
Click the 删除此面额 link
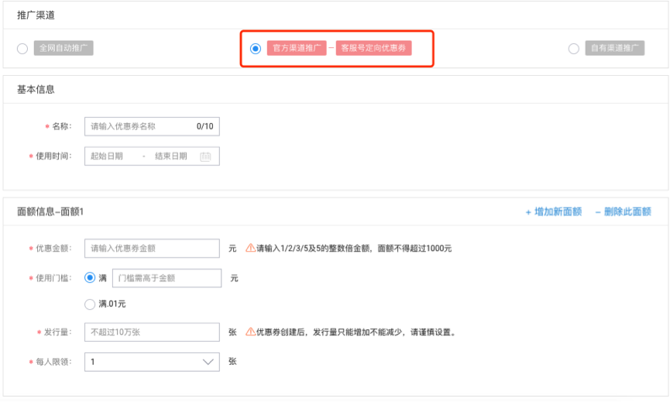tap(623, 211)
